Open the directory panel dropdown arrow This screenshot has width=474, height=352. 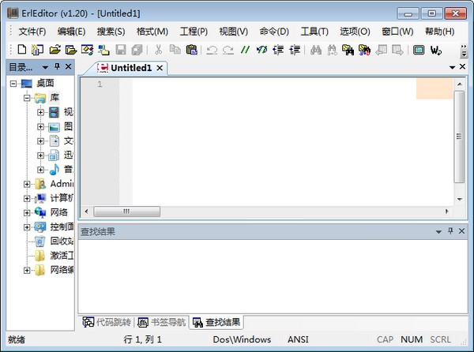tap(45, 67)
